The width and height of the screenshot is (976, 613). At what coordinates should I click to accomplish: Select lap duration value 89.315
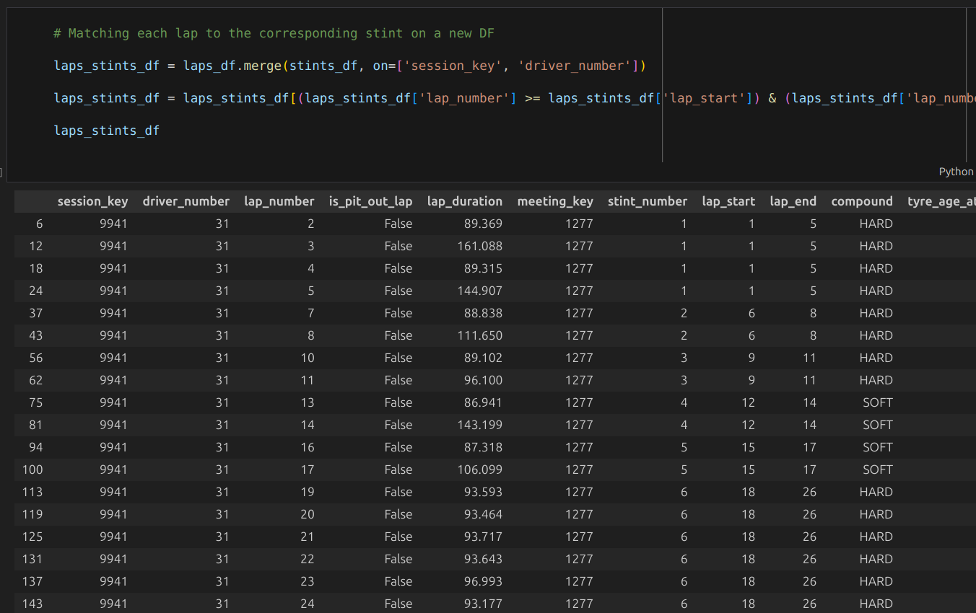point(483,268)
